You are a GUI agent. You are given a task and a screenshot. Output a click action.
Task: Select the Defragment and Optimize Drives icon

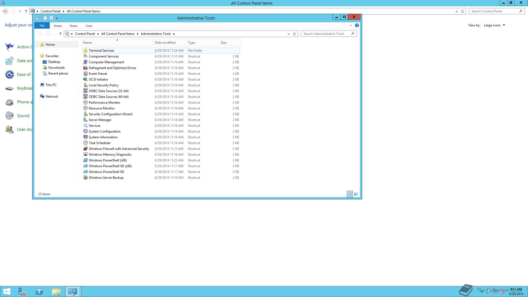coord(86,68)
